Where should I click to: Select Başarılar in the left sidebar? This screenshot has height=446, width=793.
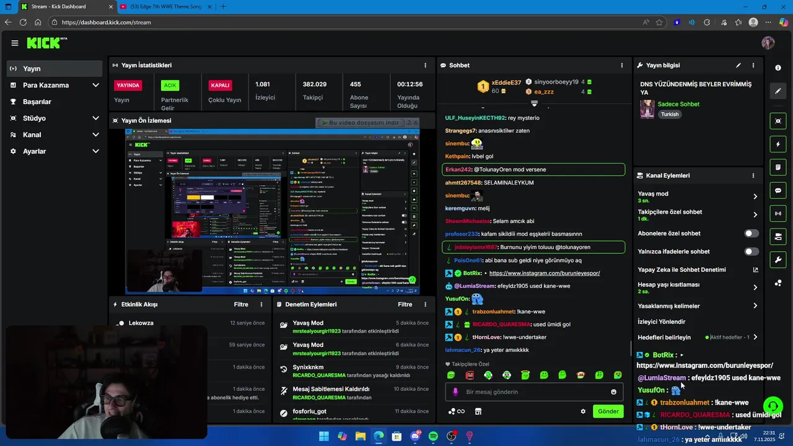pos(55,102)
